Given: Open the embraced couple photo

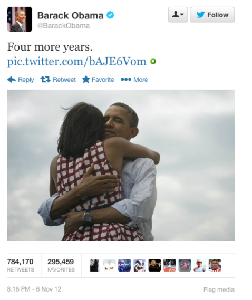Looking at the screenshot, I should 121,166.
